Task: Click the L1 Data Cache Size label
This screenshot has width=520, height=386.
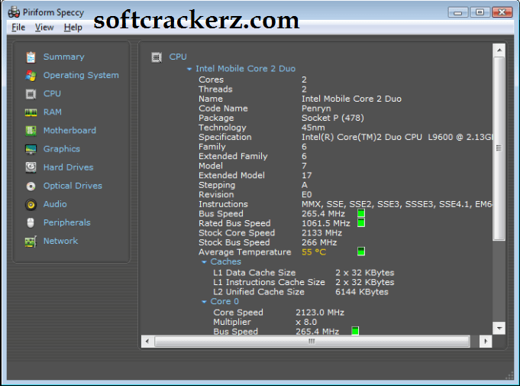Action: (254, 273)
